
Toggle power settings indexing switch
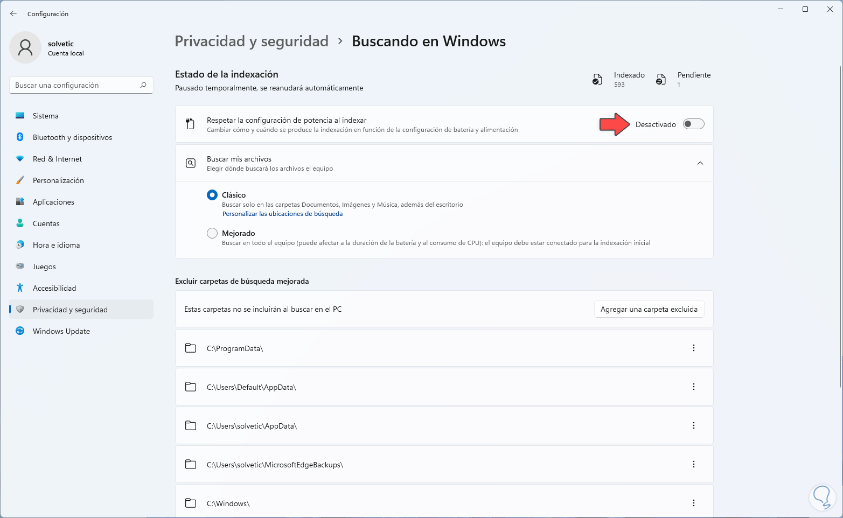693,124
